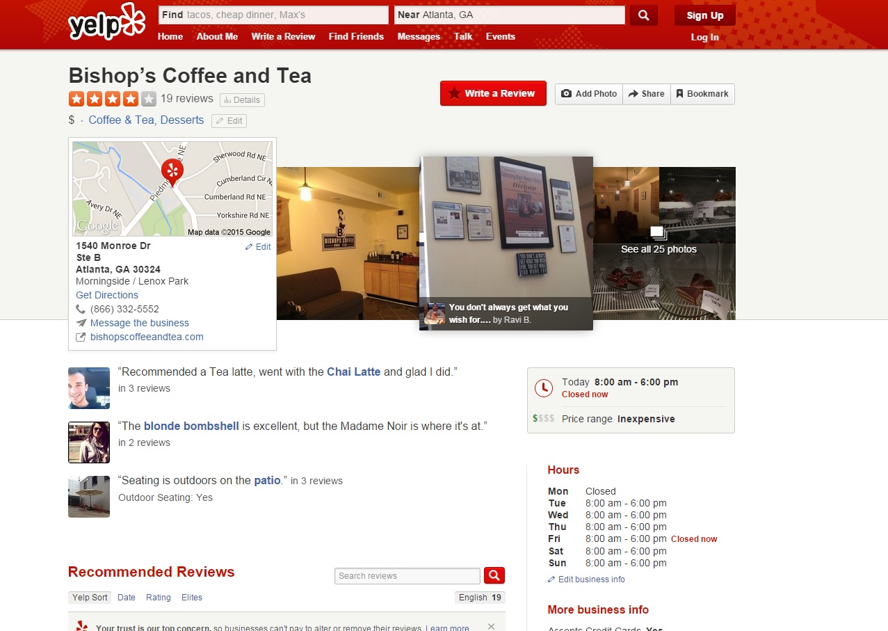Click the red map pin marker
This screenshot has height=631, width=888.
click(x=172, y=171)
